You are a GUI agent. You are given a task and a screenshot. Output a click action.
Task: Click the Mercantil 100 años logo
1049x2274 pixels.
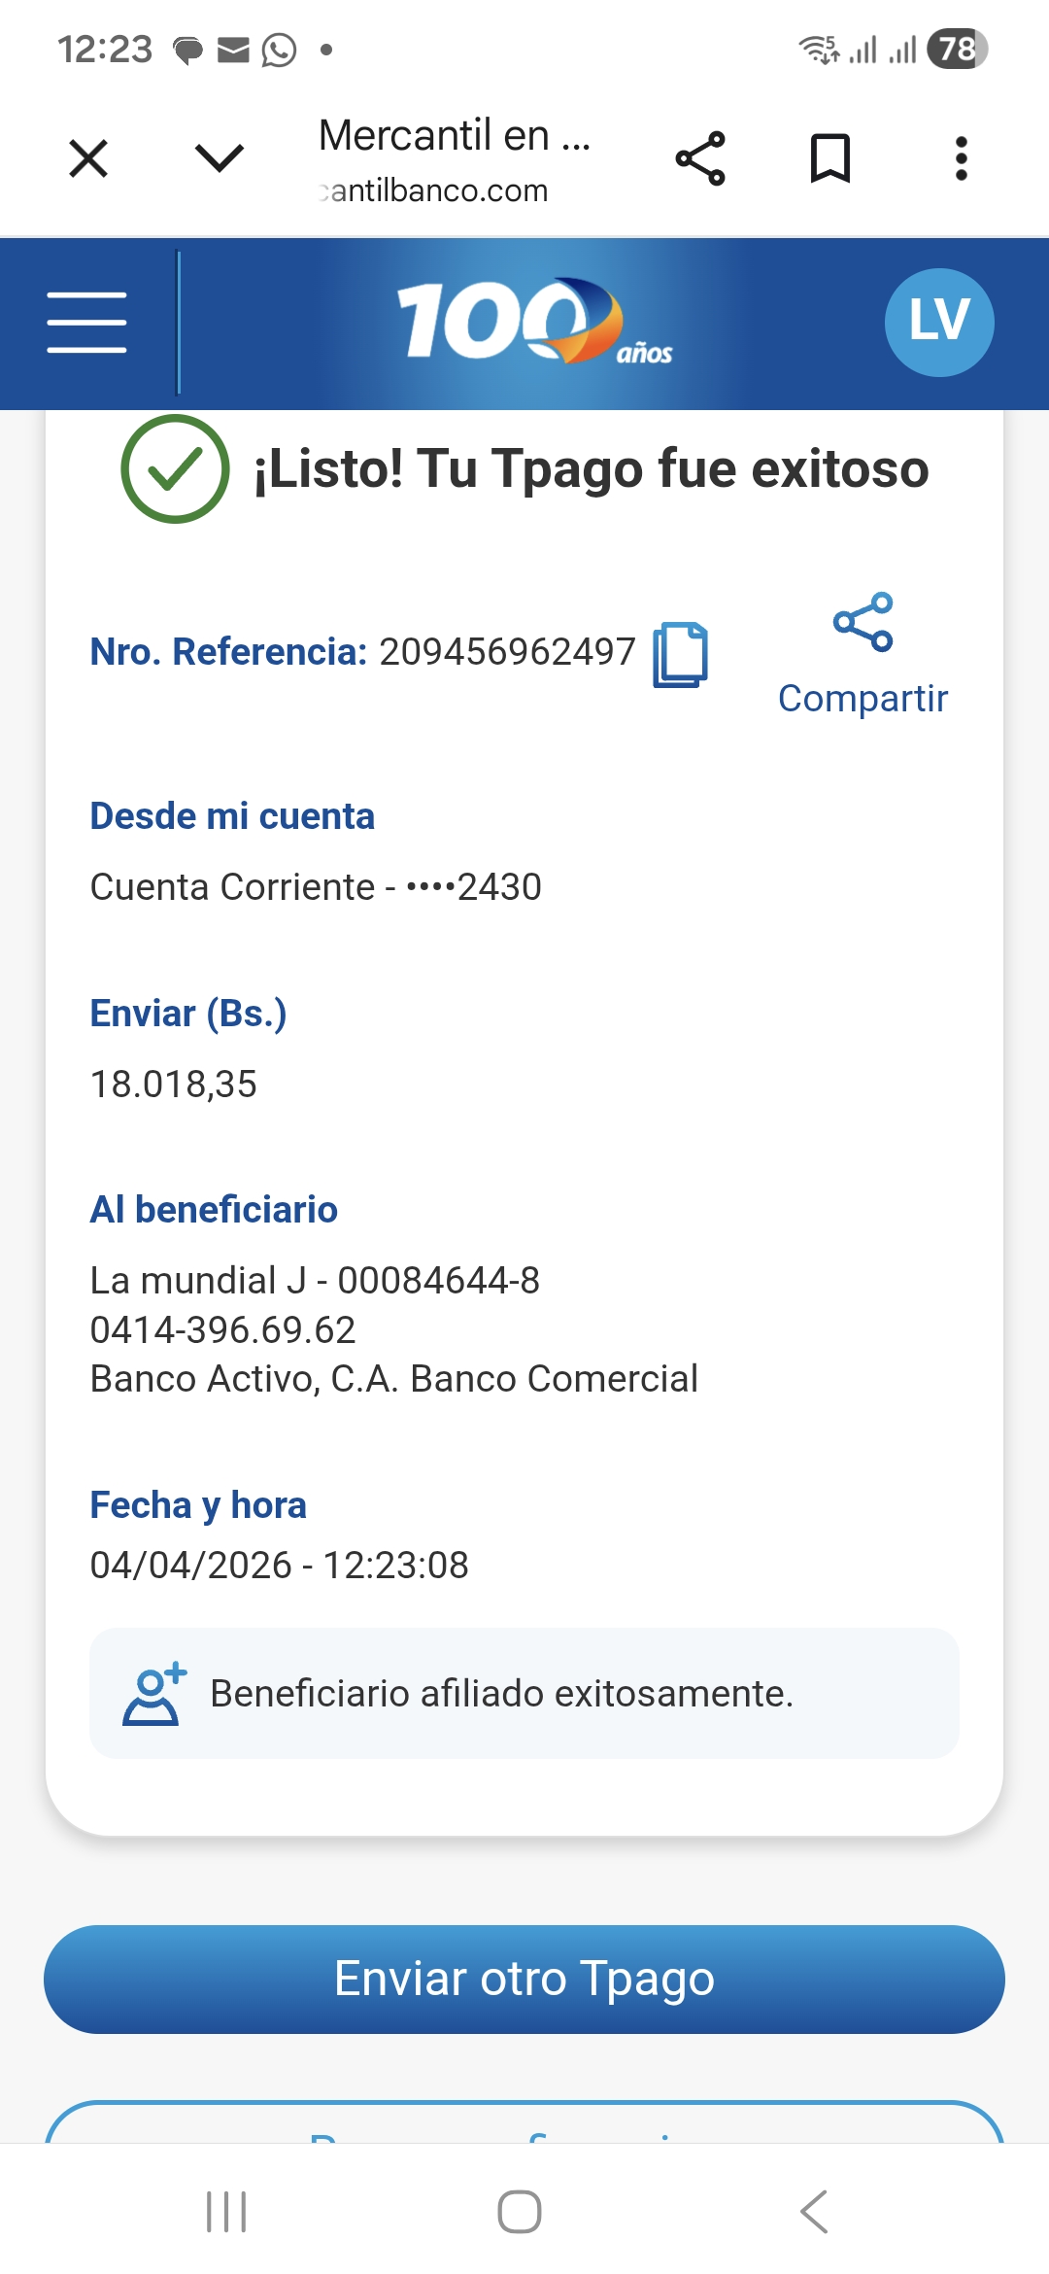tap(532, 322)
